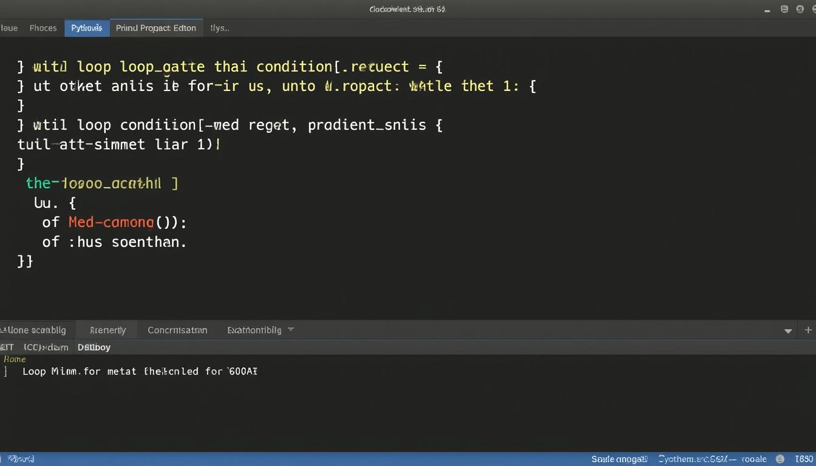The width and height of the screenshot is (816, 466).
Task: Toggle the 'Rrerterly' panel state
Action: 107,330
